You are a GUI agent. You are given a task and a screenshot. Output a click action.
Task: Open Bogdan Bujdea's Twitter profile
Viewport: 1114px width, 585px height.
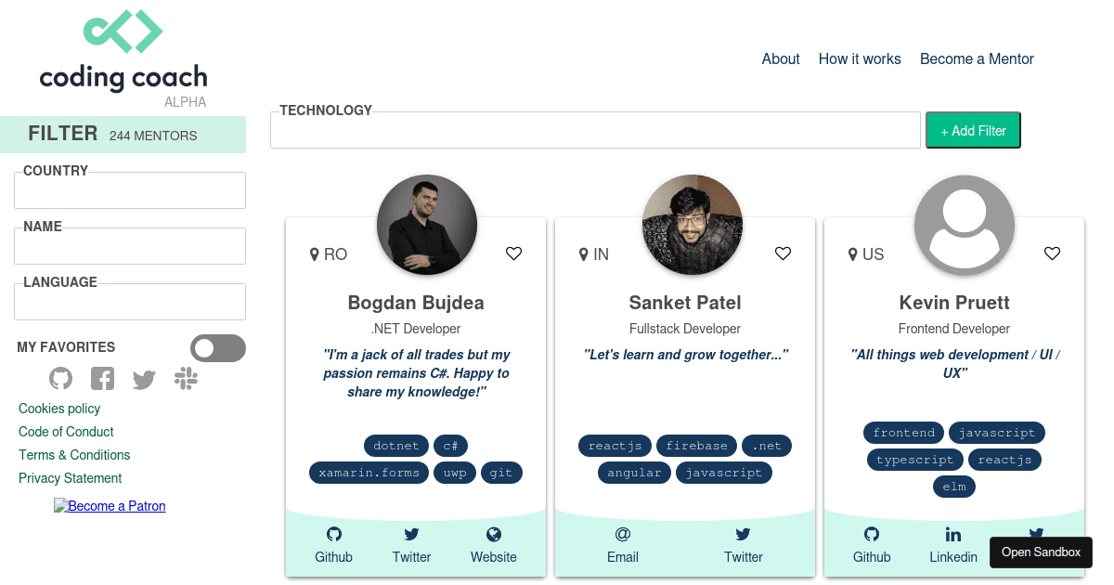(x=411, y=544)
